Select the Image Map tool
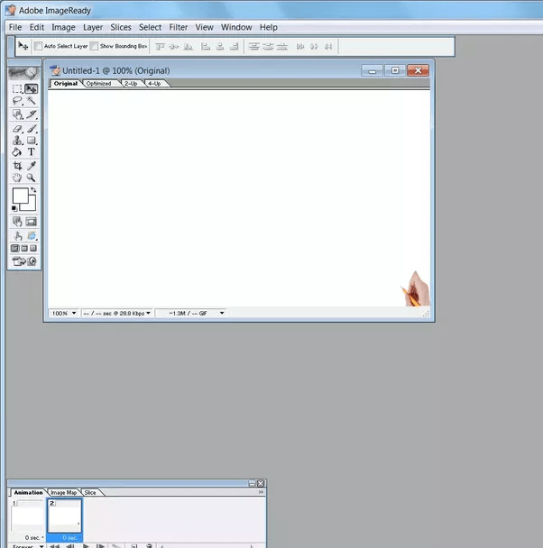543x548 pixels. click(x=17, y=114)
